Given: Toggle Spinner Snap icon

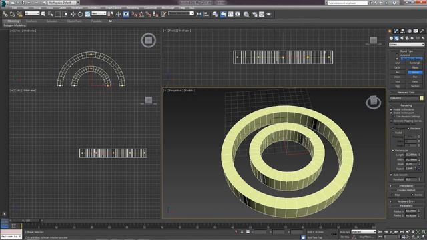Looking at the screenshot, I should point(155,14).
